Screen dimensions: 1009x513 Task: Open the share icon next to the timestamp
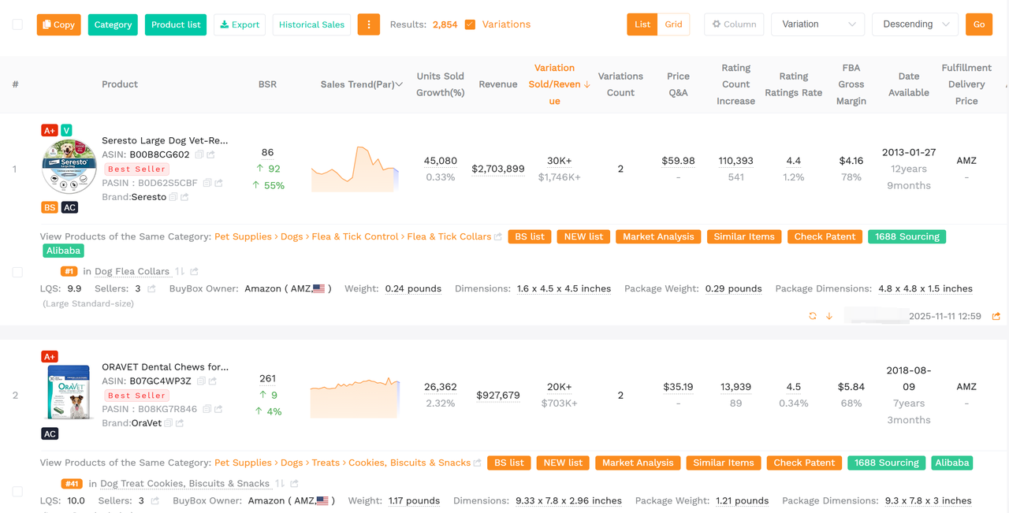996,315
